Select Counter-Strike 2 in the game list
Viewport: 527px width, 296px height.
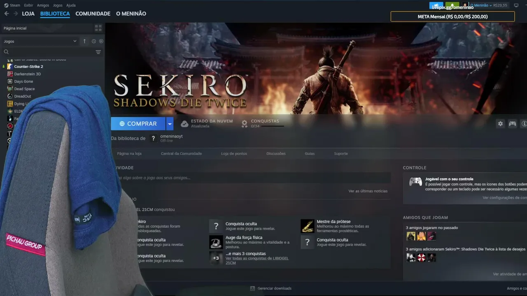[x=28, y=67]
